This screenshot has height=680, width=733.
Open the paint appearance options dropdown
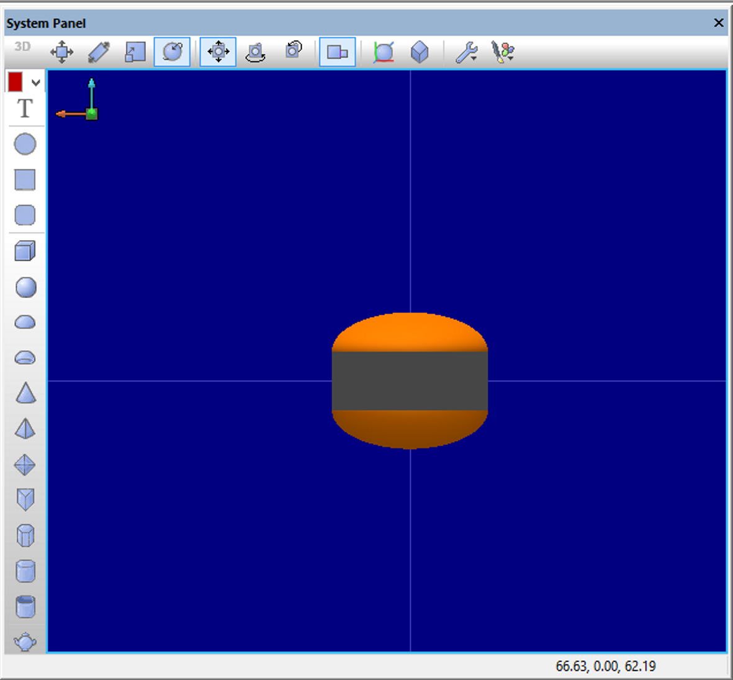click(x=503, y=52)
